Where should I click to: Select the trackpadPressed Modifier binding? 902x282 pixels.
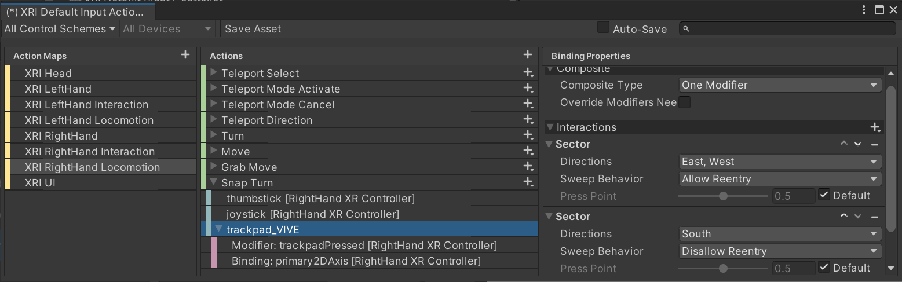pyautogui.click(x=364, y=246)
